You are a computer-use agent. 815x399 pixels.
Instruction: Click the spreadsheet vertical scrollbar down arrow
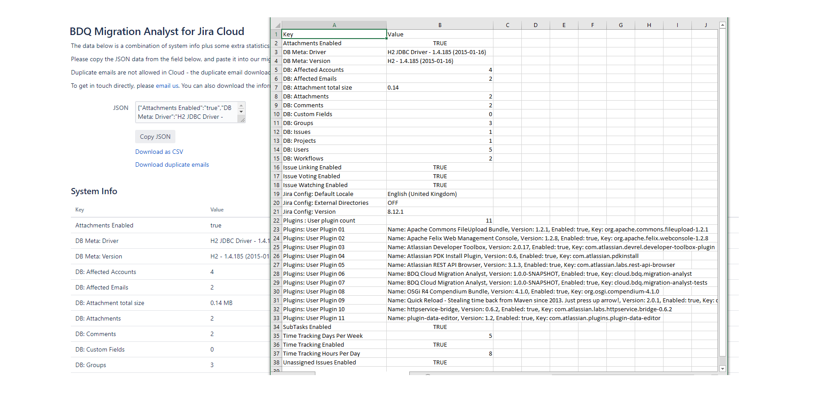722,368
